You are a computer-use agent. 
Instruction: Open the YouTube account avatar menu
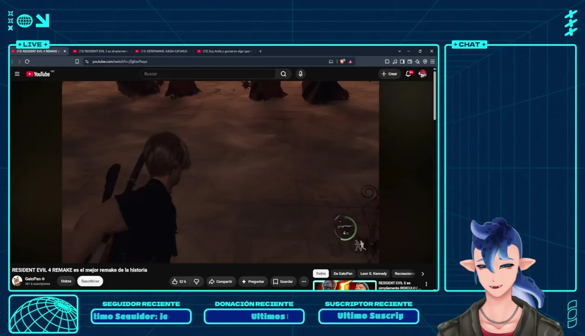pos(423,74)
